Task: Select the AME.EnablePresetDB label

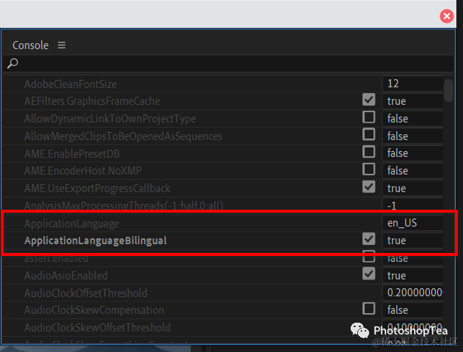Action: click(72, 154)
